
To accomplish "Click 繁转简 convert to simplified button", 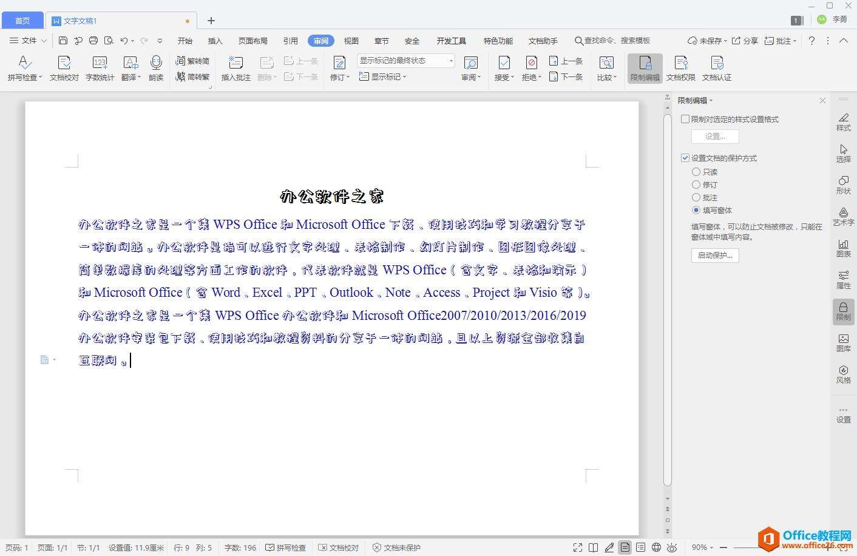I will click(x=192, y=61).
